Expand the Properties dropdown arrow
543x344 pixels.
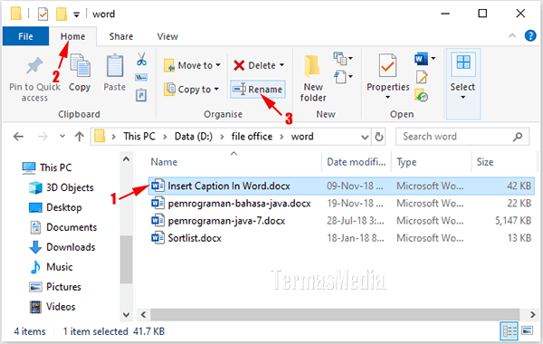tap(388, 98)
